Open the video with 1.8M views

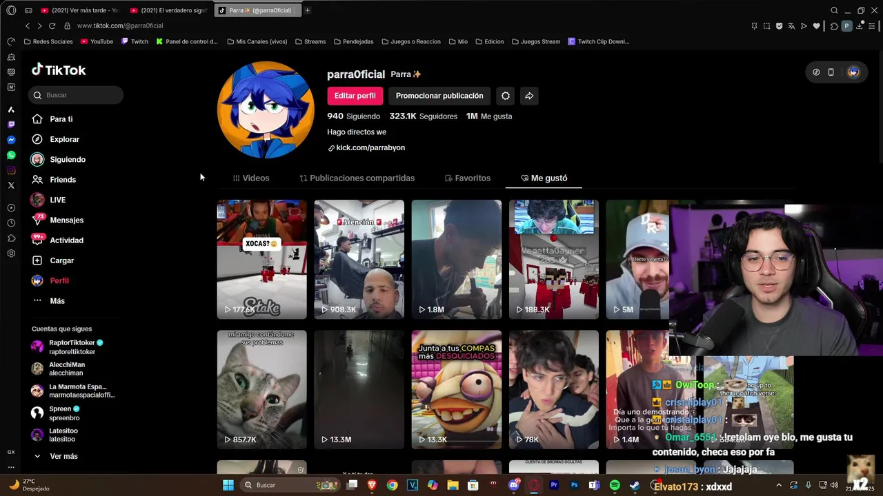point(456,259)
